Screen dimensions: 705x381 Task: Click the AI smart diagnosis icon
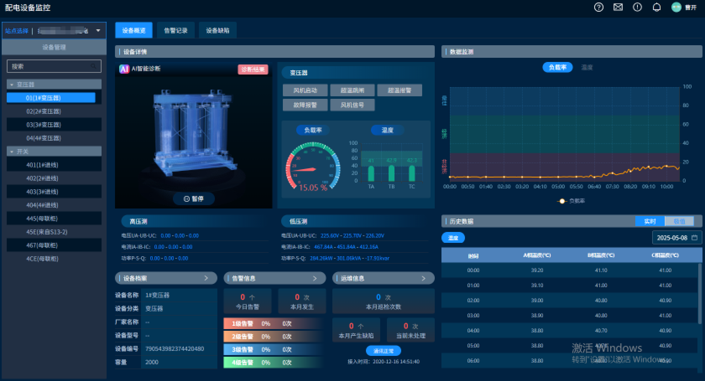[x=124, y=69]
